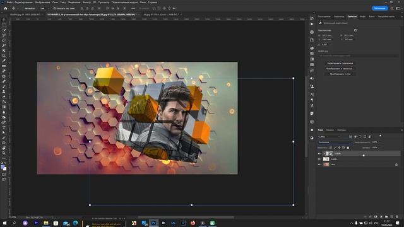Click the Share button

380,8
